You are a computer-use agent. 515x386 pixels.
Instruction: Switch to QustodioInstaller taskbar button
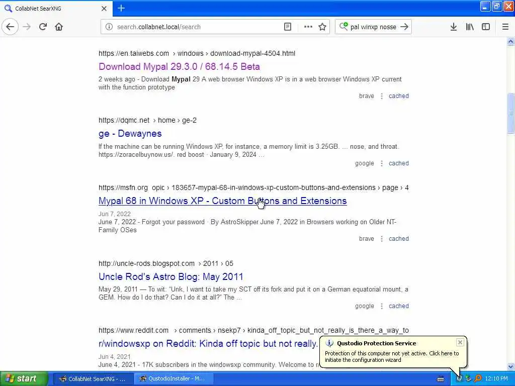(x=174, y=379)
